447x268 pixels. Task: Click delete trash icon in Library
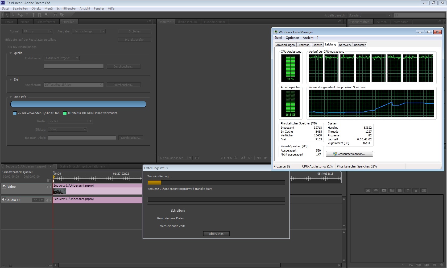[x=442, y=265]
